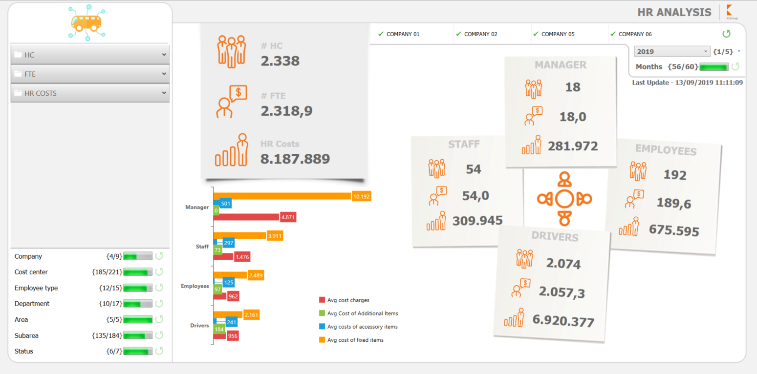Click the orange central navigation icon

click(x=564, y=199)
